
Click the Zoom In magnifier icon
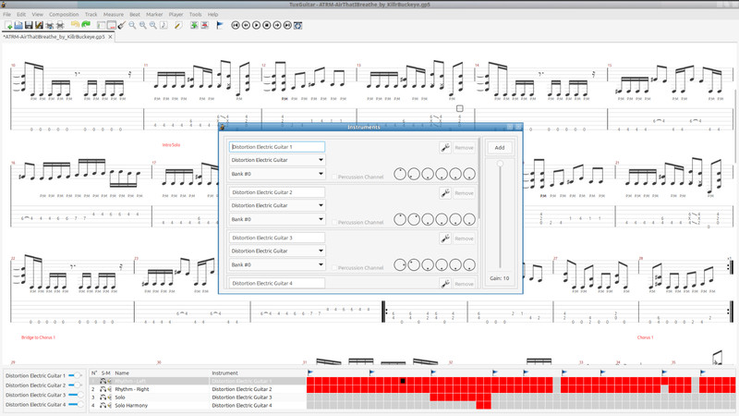click(153, 25)
